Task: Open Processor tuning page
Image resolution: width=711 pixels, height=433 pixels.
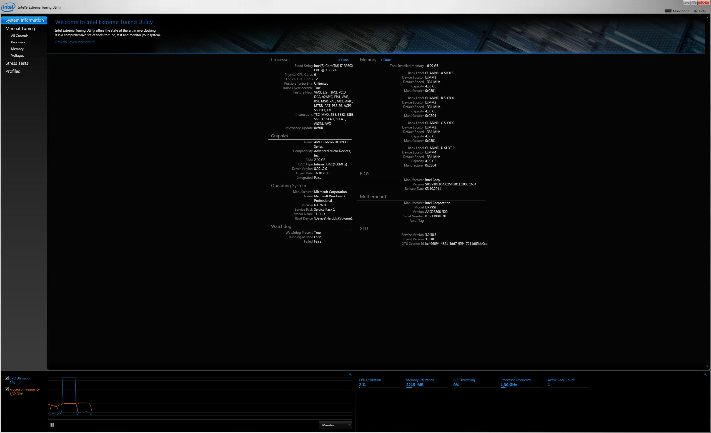Action: 18,42
